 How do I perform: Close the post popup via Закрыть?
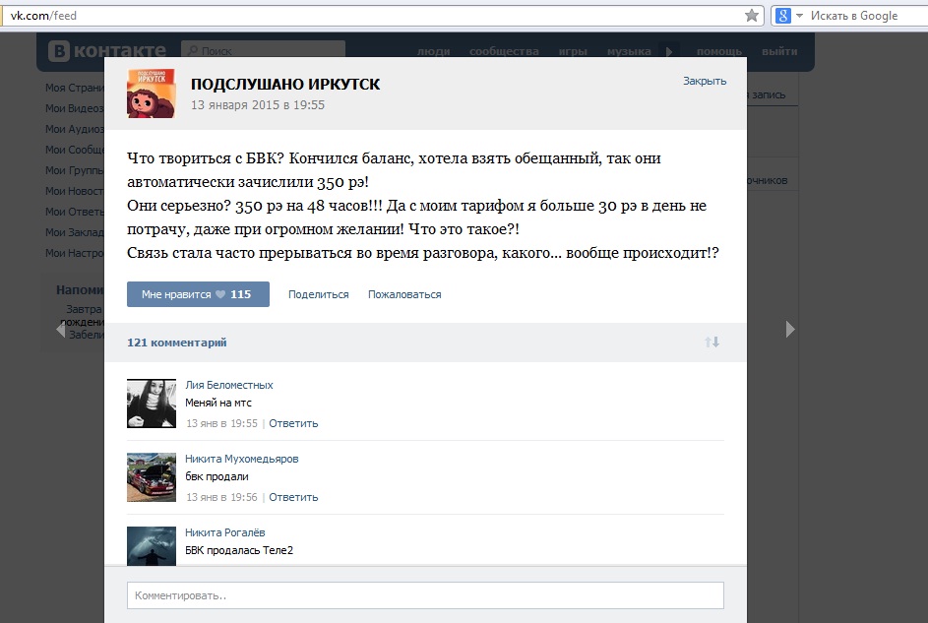(x=705, y=81)
